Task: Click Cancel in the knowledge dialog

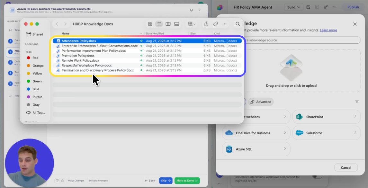Action: (346, 167)
